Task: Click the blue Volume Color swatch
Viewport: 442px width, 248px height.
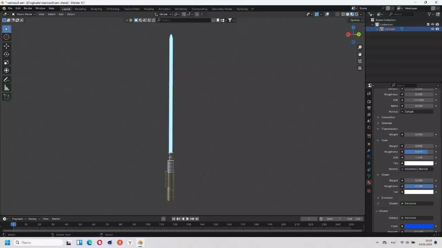Action: coord(419,226)
